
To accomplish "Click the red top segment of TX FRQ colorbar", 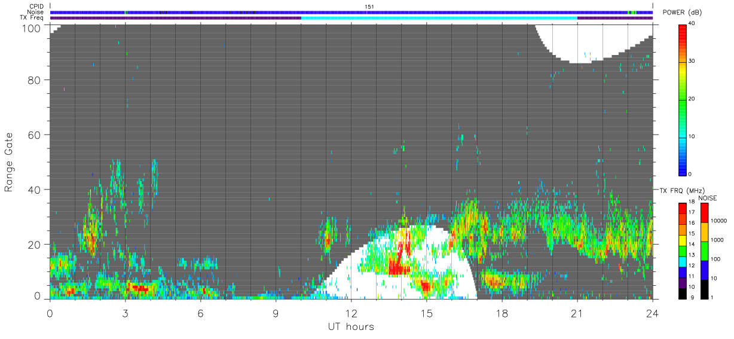I will [x=683, y=209].
